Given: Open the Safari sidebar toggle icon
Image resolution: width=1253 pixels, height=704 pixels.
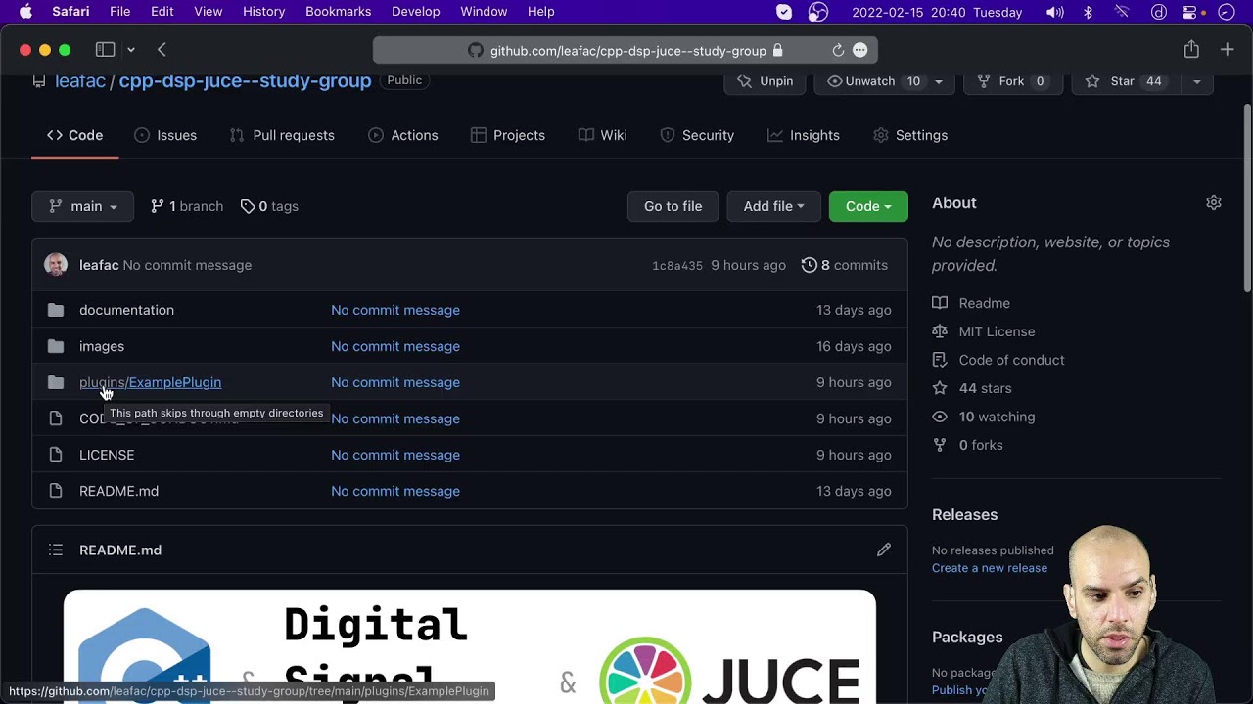Looking at the screenshot, I should pos(105,50).
